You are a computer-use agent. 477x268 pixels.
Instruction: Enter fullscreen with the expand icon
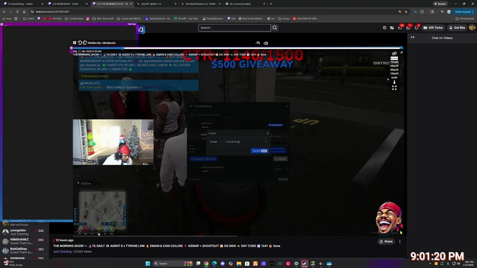394,87
